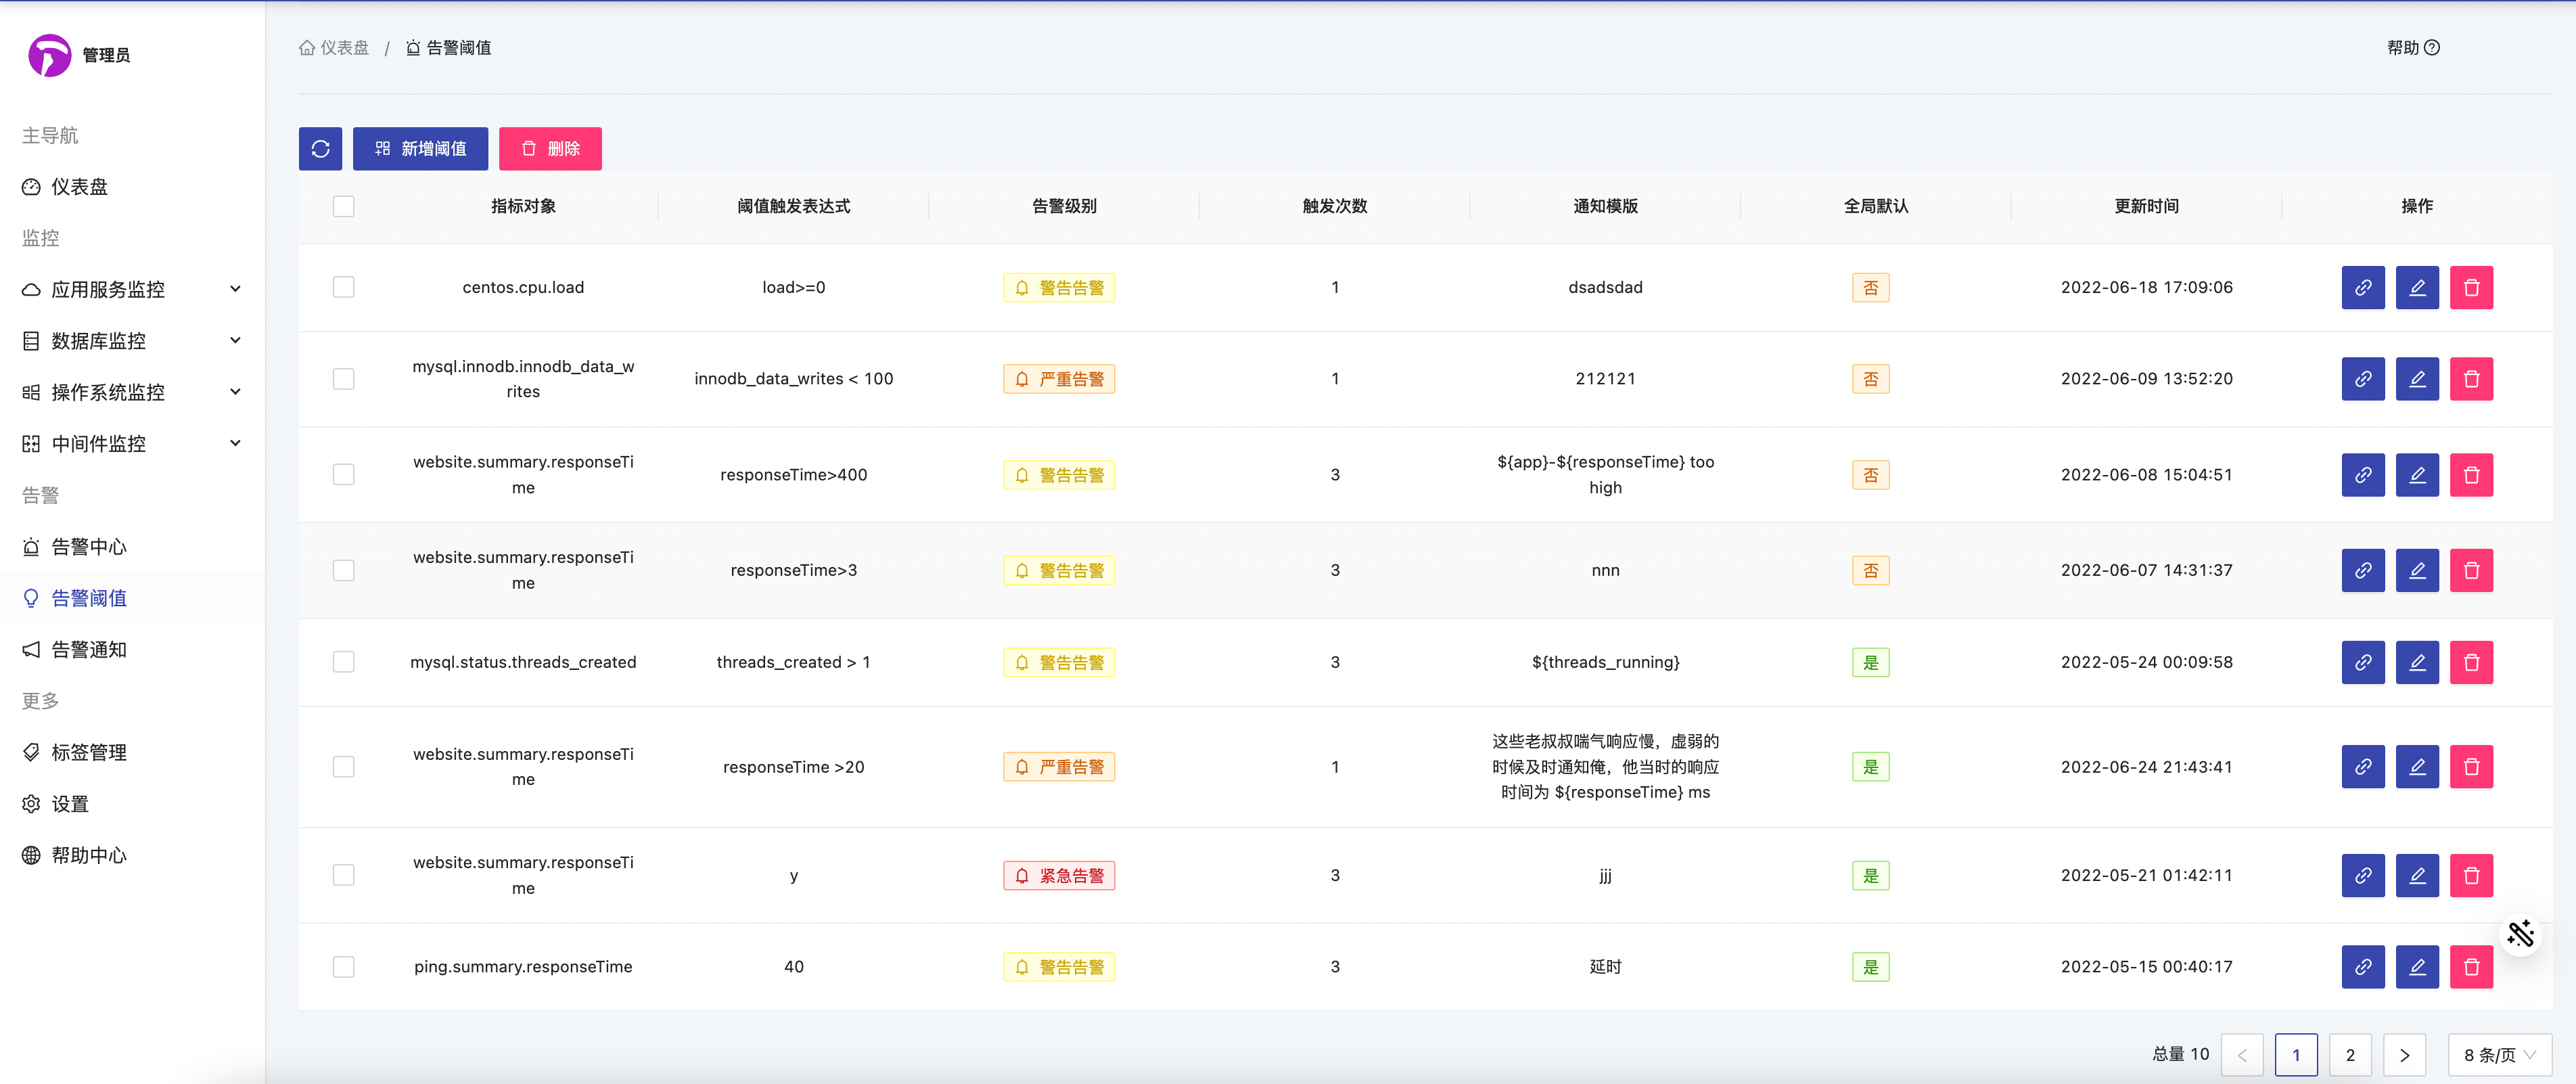Image resolution: width=2576 pixels, height=1084 pixels.
Task: Click the 更新时间 column header
Action: (2146, 206)
